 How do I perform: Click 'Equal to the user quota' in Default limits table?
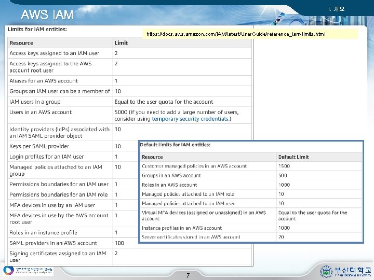point(313,216)
